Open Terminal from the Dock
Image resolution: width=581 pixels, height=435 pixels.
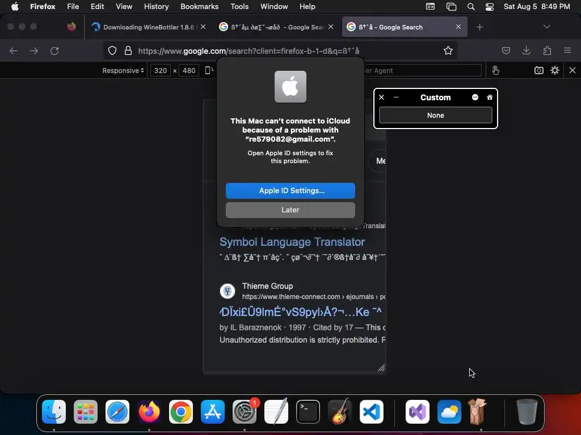[x=308, y=412]
